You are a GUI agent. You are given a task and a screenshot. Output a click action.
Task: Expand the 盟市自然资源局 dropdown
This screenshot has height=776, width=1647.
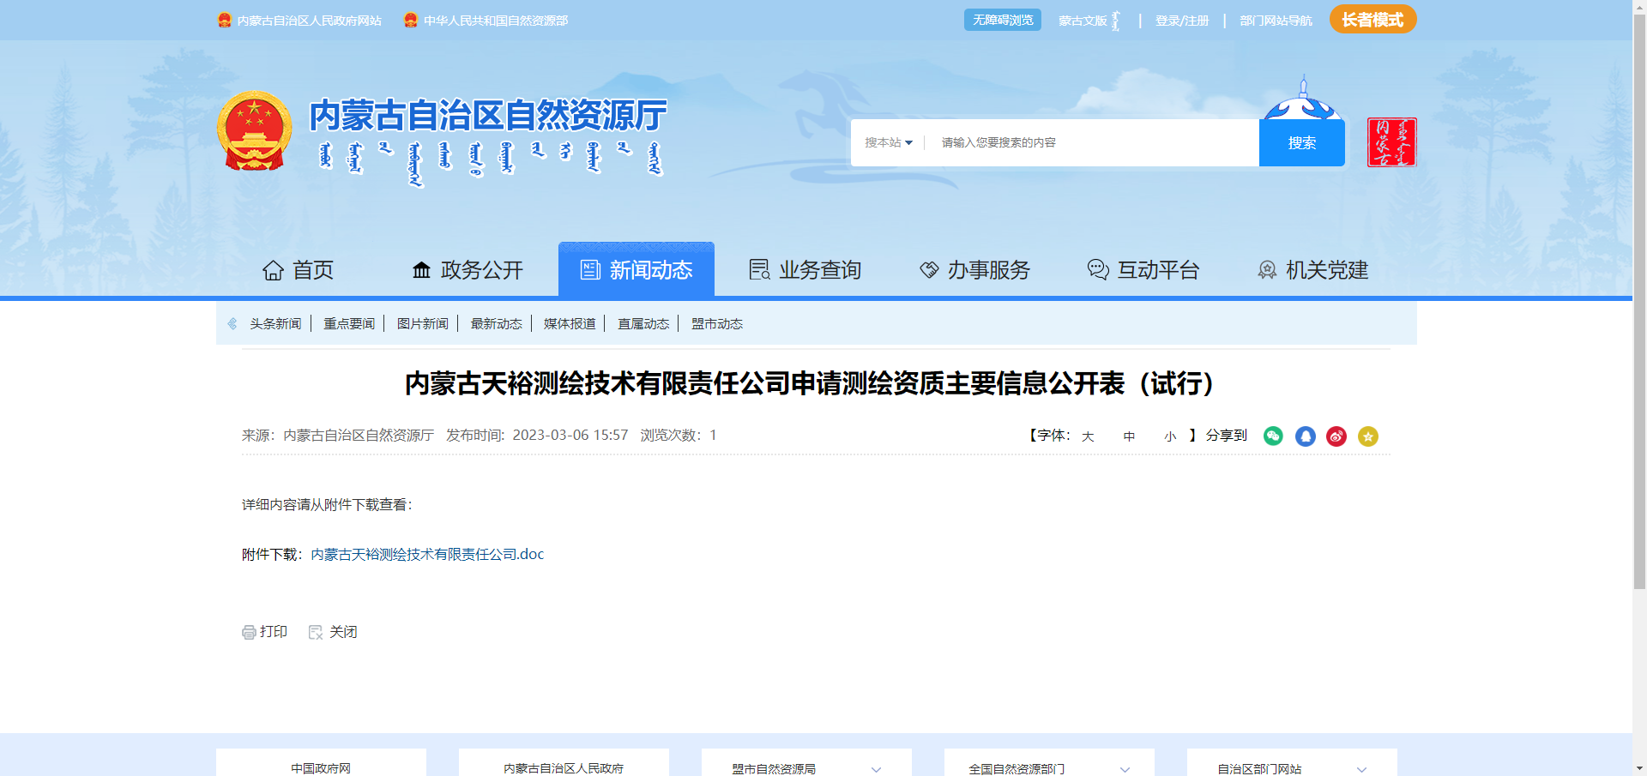click(x=876, y=769)
